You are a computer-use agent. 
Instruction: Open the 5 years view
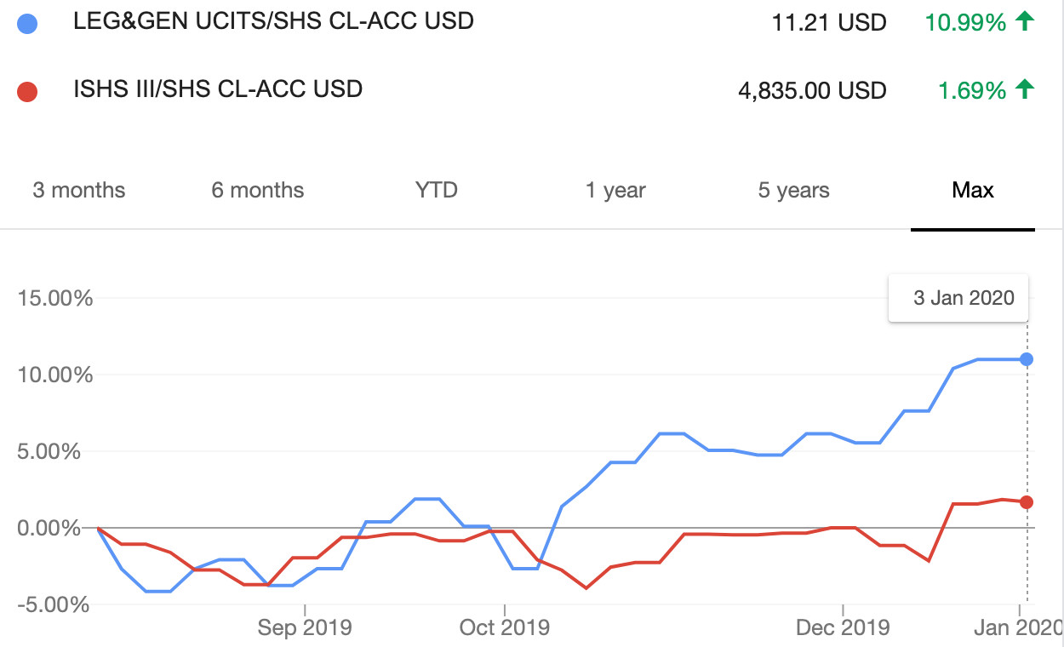coord(792,191)
